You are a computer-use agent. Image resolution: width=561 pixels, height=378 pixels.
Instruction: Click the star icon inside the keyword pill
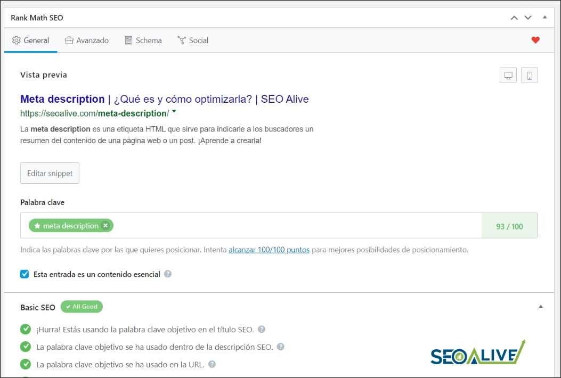(36, 225)
